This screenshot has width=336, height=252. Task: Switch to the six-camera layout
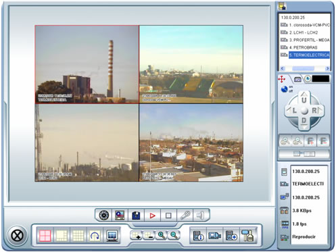62,236
